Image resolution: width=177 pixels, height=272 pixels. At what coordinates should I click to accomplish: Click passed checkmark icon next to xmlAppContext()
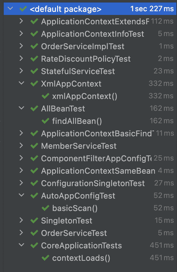point(46,96)
